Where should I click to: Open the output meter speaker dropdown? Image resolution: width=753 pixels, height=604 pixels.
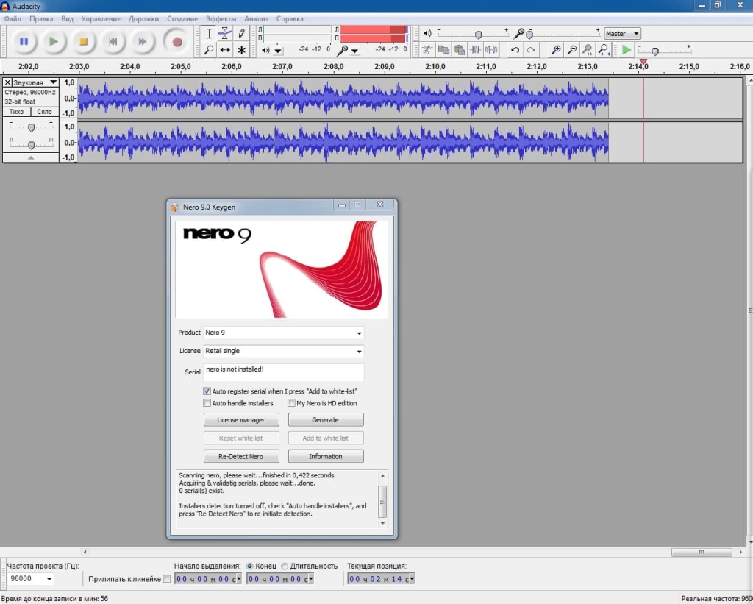coord(278,51)
